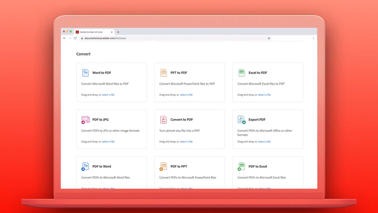Click the PDF to Excel icon
The height and width of the screenshot is (213, 378).
[242, 166]
